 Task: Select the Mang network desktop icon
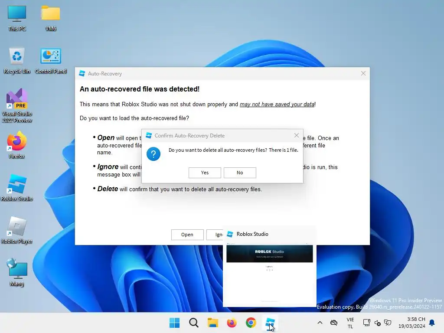[x=17, y=272]
